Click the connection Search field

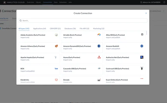tap(83, 21)
